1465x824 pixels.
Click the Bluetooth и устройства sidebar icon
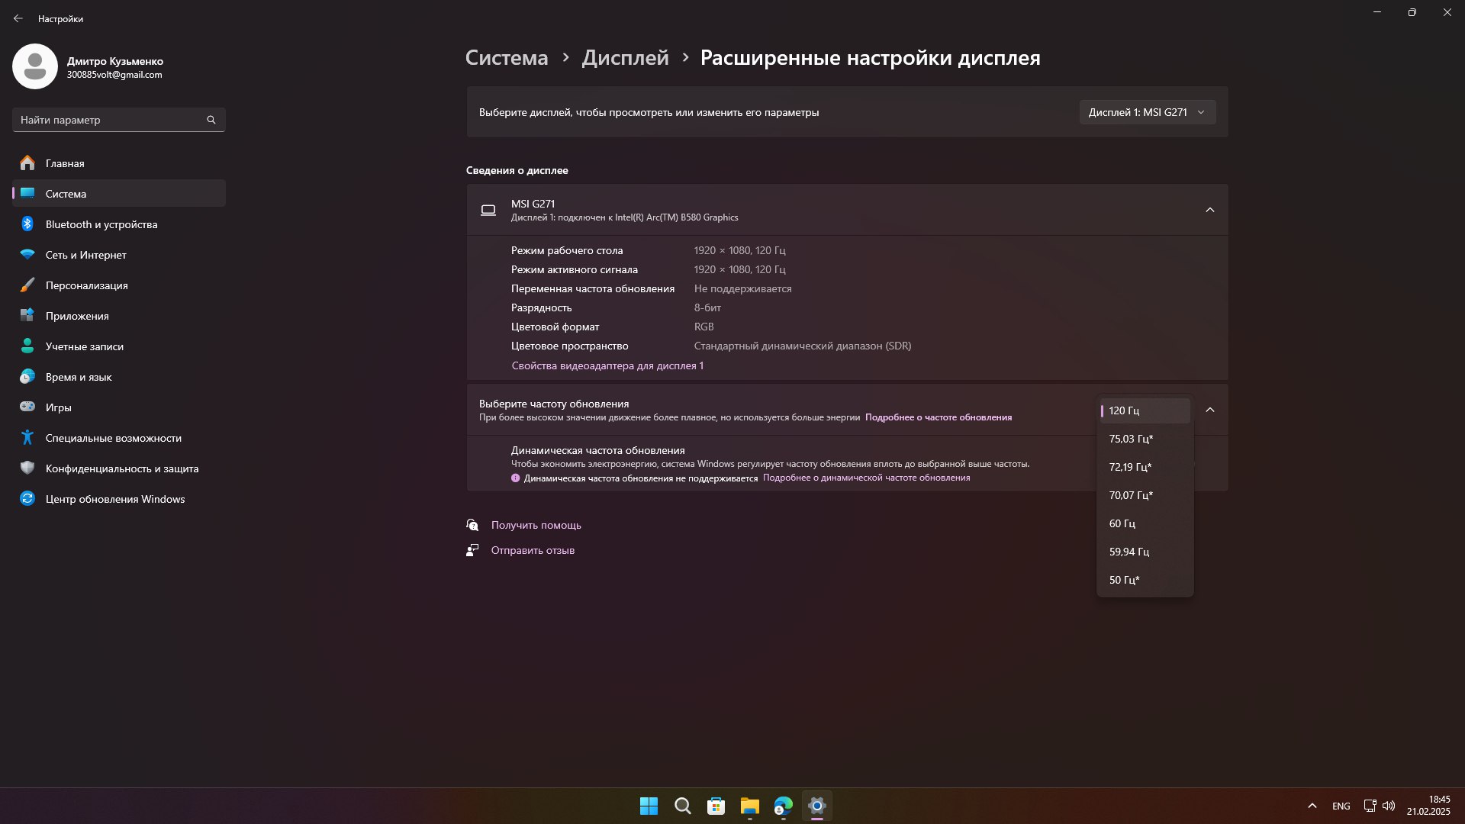[27, 224]
